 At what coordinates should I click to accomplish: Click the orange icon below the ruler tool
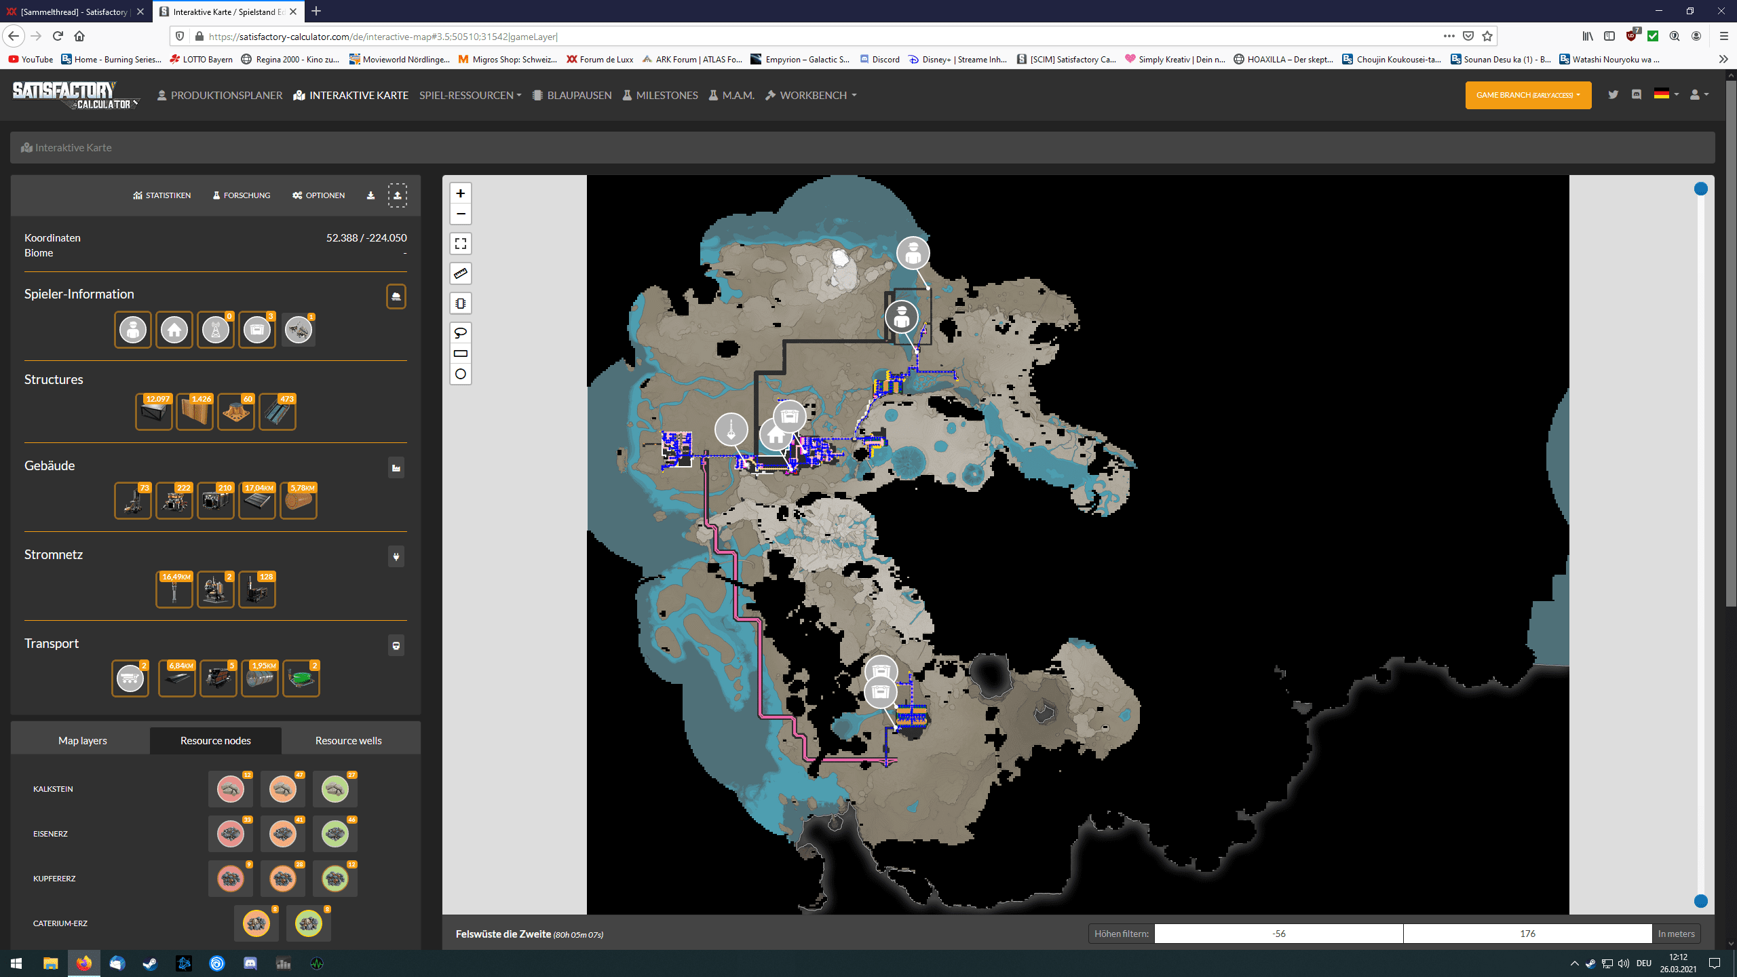pyautogui.click(x=460, y=303)
